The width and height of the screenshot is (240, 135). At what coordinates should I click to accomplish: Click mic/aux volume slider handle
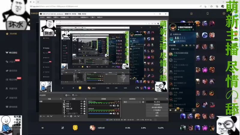pyautogui.click(x=111, y=106)
